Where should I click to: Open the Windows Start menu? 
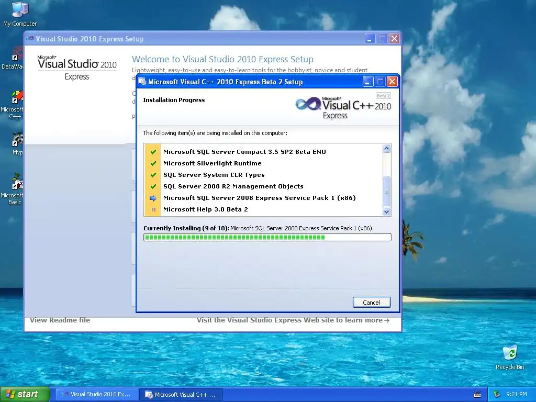[25, 394]
